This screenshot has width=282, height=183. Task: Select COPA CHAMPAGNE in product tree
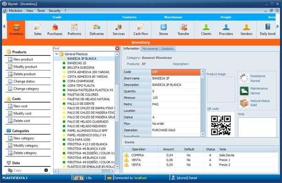tap(80, 81)
